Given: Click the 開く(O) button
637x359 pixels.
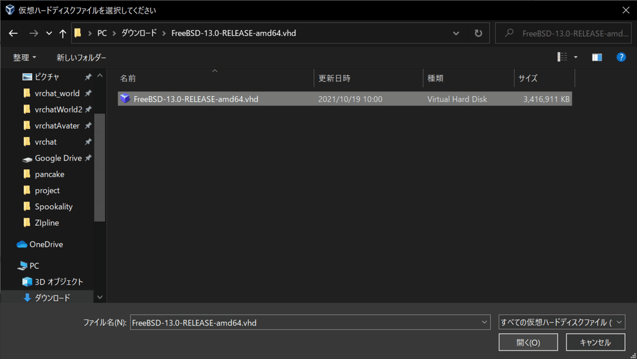Looking at the screenshot, I should 528,343.
